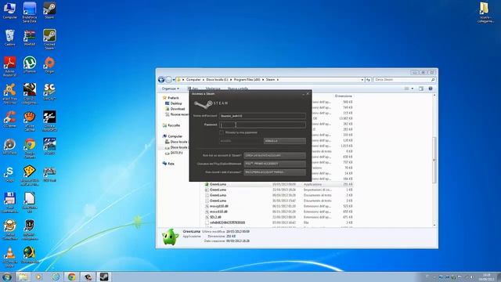
Task: Select the SDL2.dll file row
Action: 279,217
